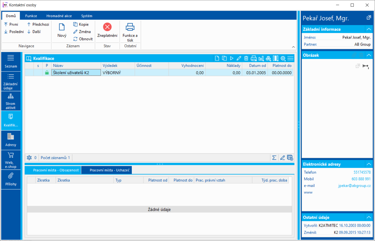
Task: Open the Funkce ribbon tab
Action: click(x=31, y=16)
